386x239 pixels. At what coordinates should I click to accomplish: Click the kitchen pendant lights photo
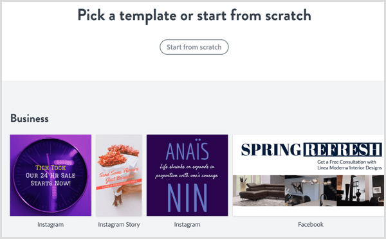(311, 191)
